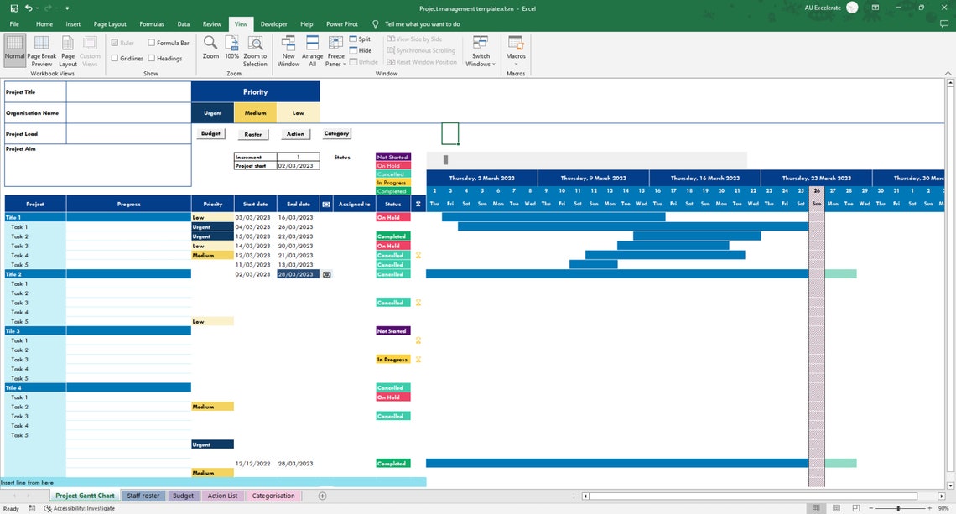Reset zoom to 100% using ribbon icon

(x=232, y=50)
